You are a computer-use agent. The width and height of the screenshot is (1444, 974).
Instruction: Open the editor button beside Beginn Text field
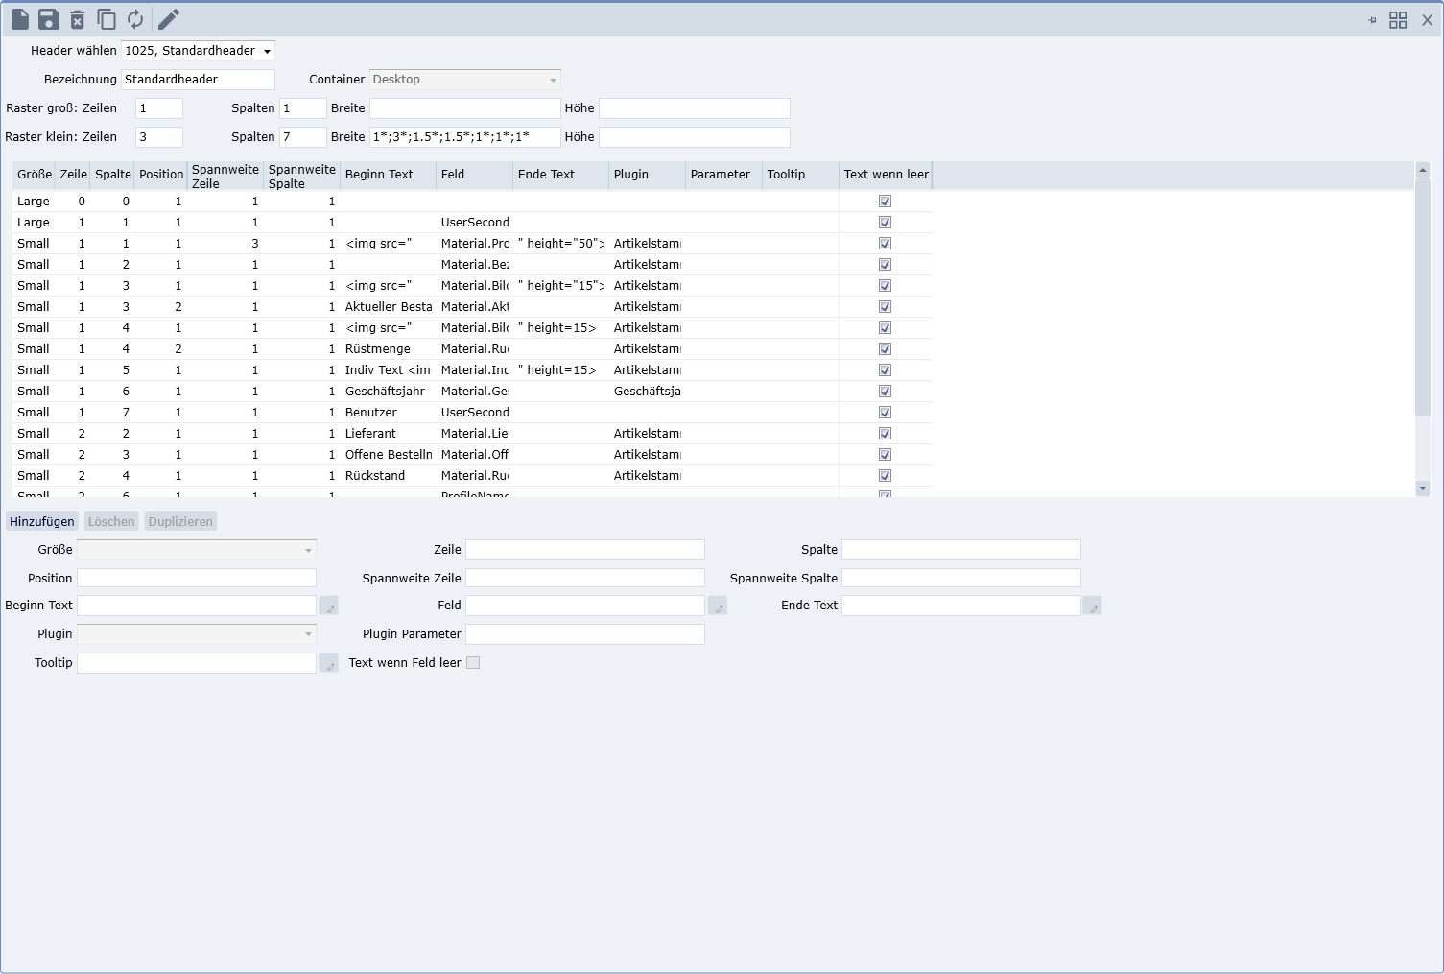pyautogui.click(x=328, y=606)
